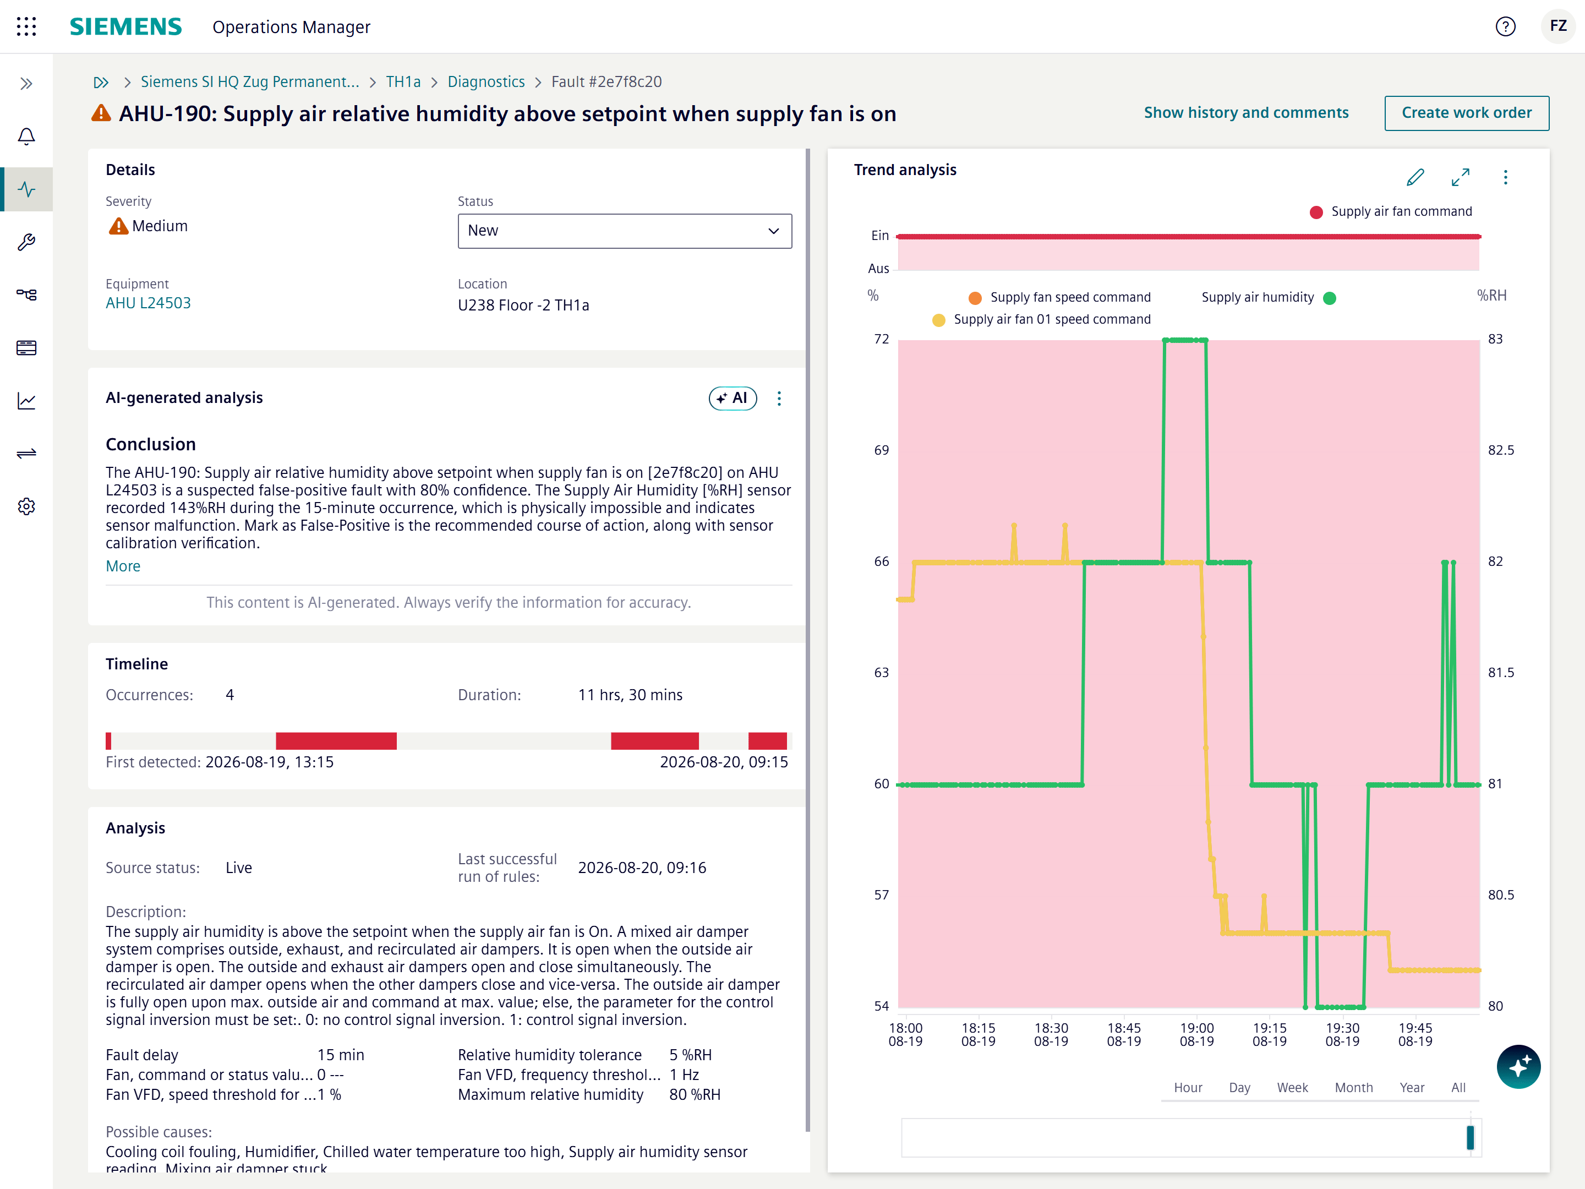The height and width of the screenshot is (1189, 1585).
Task: Go to the TH1a breadcrumb
Action: [x=403, y=81]
